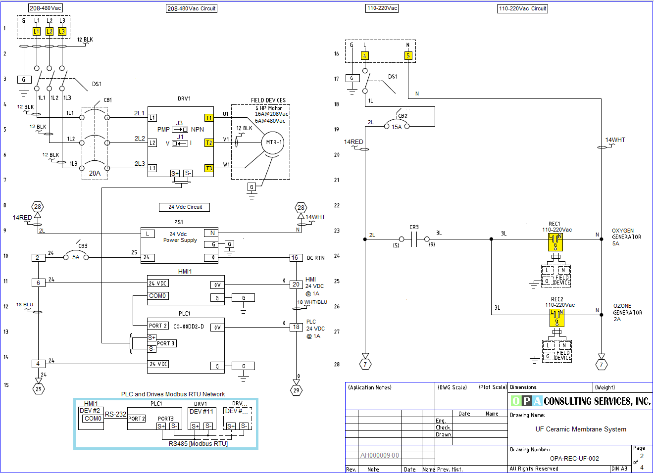The width and height of the screenshot is (654, 474).
Task: Select terminal block 16 DC RTN
Action: pyautogui.click(x=295, y=258)
